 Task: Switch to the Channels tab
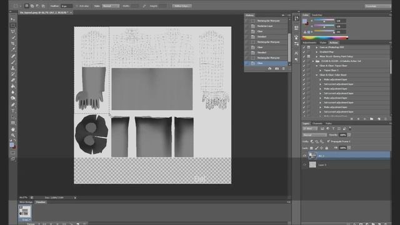tap(317, 124)
